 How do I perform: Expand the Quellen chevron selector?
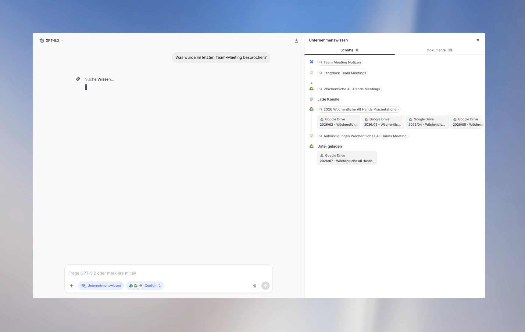tap(160, 286)
